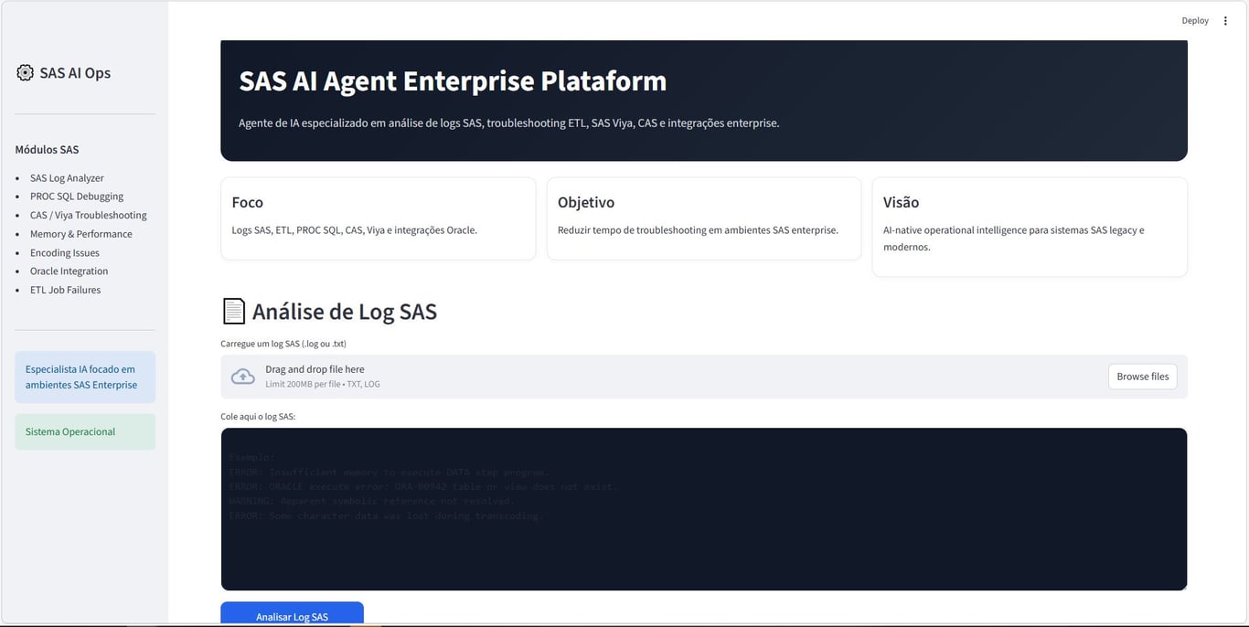
Task: Click the Carregue um log SAS label
Action: [x=283, y=344]
